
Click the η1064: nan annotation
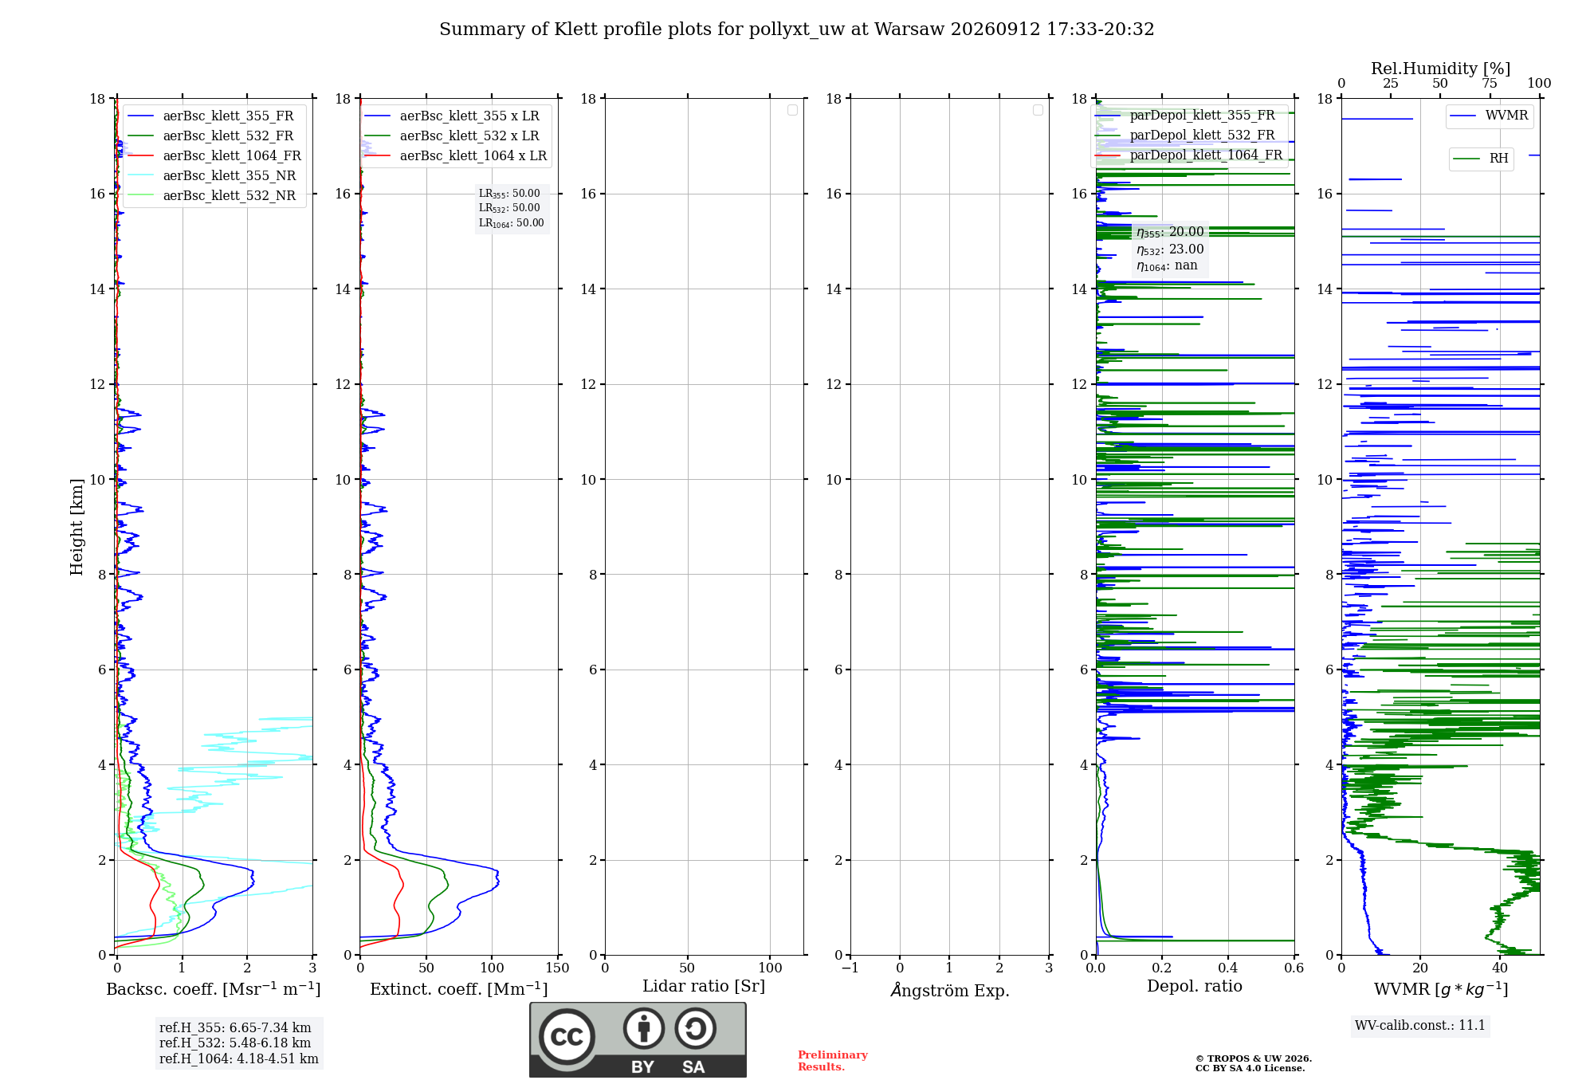[1167, 266]
